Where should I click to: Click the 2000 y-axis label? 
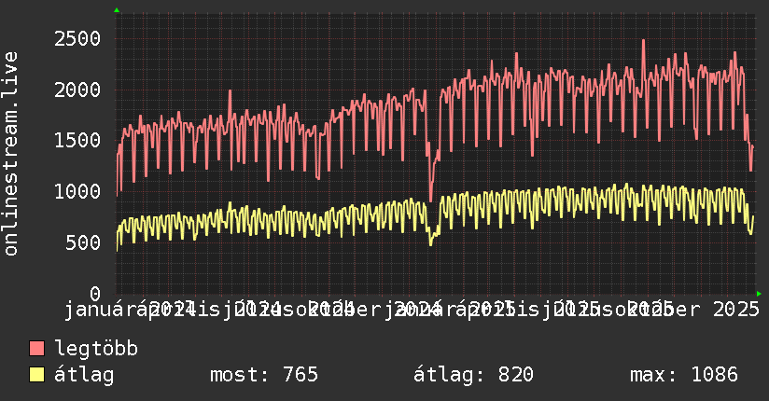point(77,90)
